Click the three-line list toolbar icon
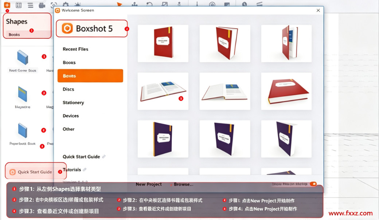Screen dimensions: 379x220 [31, 5]
